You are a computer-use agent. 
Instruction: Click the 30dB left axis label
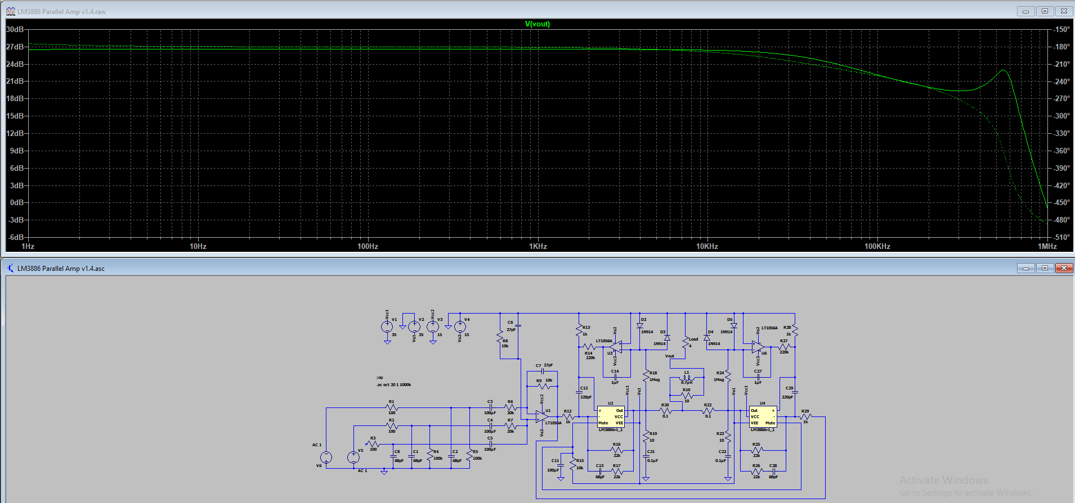pyautogui.click(x=15, y=29)
